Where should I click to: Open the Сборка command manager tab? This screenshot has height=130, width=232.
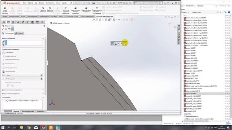[x=4, y=17]
